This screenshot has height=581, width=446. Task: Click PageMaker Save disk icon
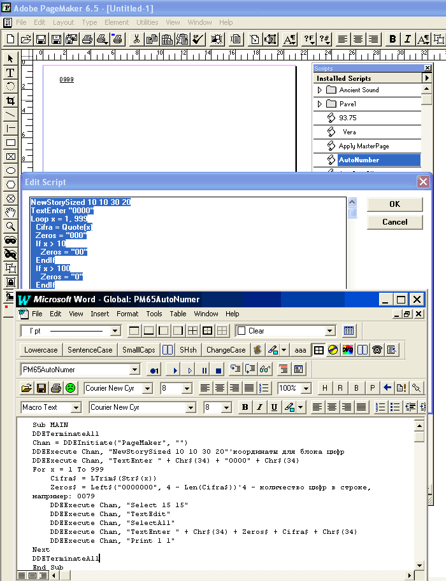pos(41,39)
